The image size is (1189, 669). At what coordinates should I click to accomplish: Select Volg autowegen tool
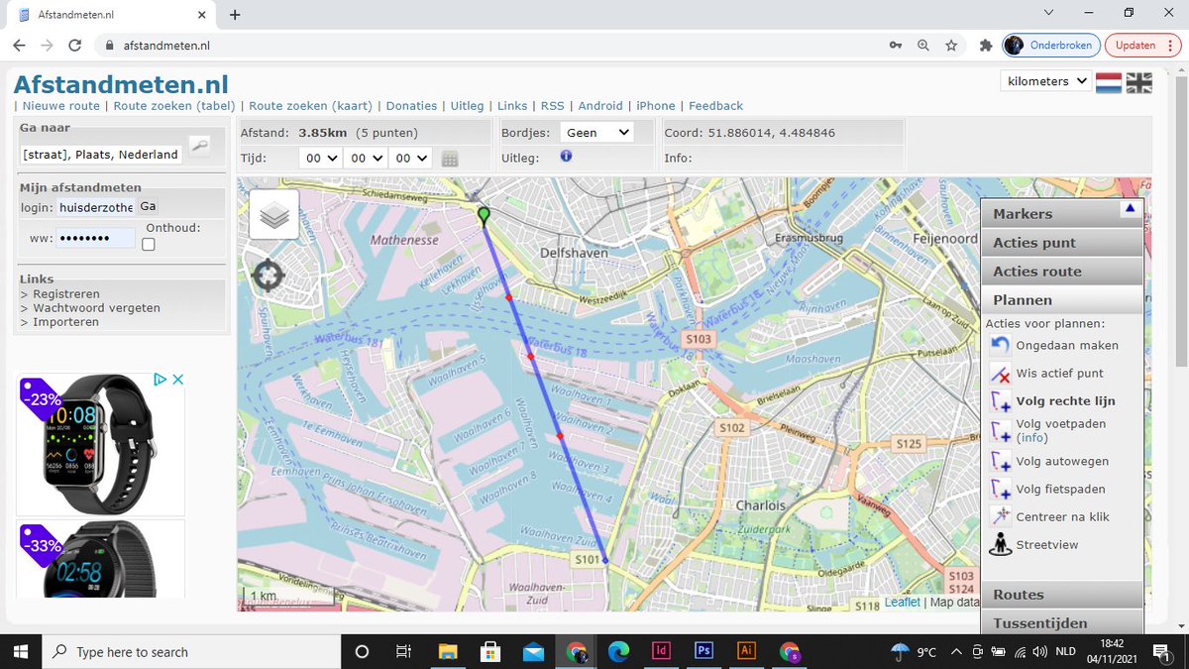(1000, 461)
